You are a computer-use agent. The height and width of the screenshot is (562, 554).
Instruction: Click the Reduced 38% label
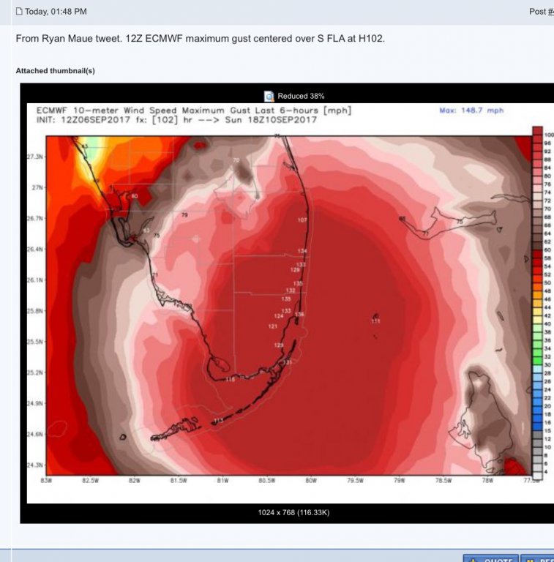(x=301, y=96)
